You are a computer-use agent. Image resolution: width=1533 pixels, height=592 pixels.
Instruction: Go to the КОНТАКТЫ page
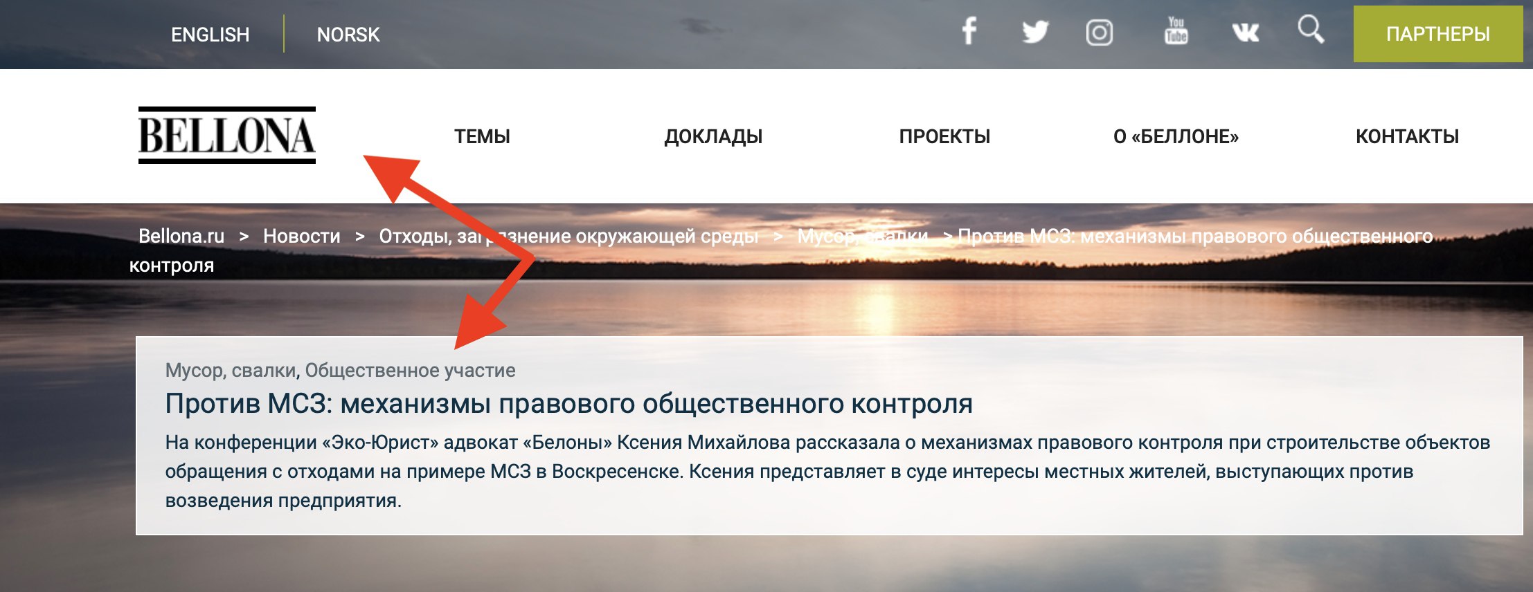[1407, 136]
